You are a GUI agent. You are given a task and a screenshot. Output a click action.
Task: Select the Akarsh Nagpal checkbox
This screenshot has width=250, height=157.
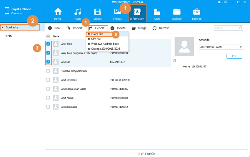tap(48, 107)
